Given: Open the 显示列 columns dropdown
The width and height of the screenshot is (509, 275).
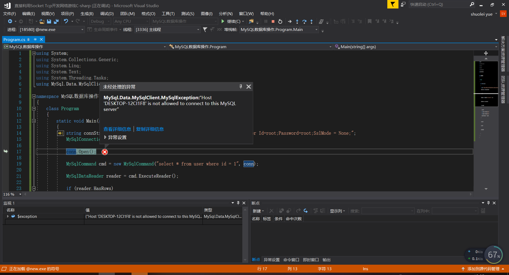Looking at the screenshot, I should tap(337, 211).
